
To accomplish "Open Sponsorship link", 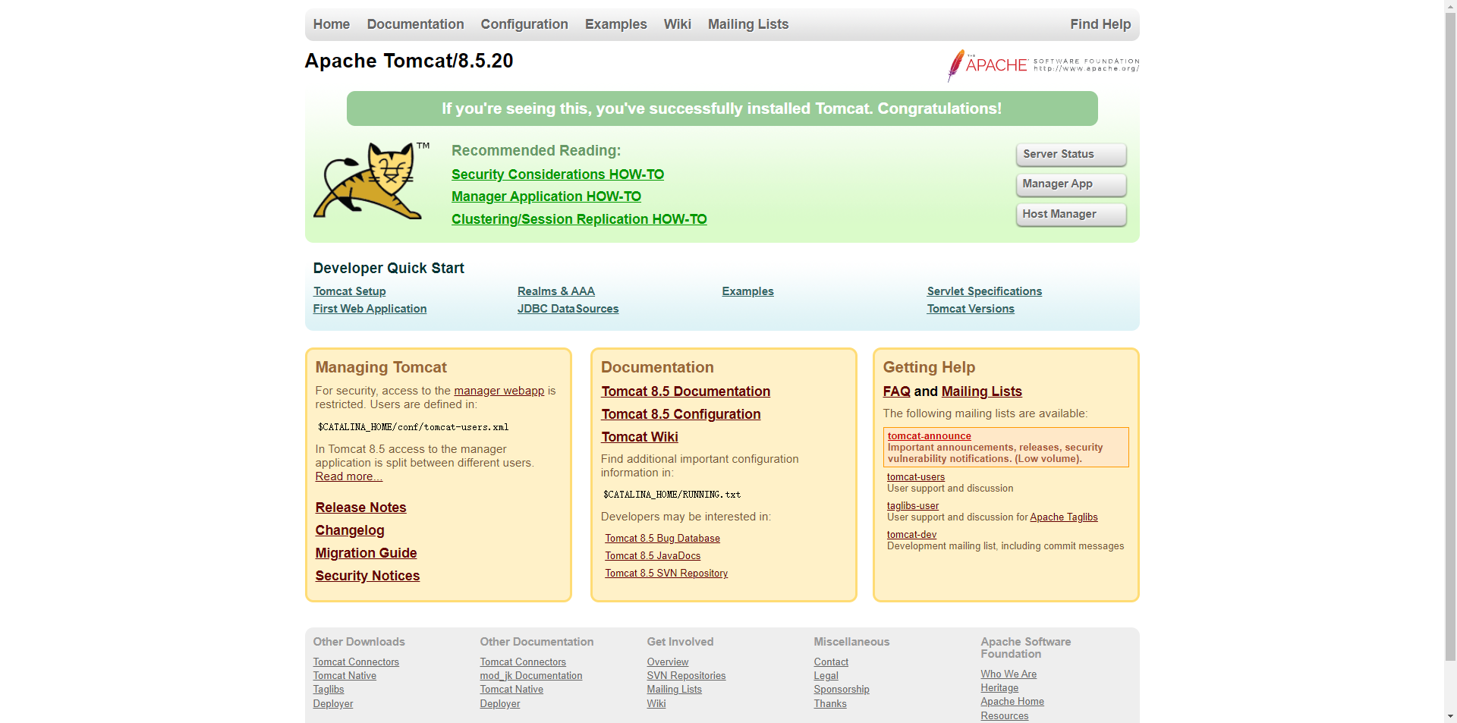I will point(842,690).
